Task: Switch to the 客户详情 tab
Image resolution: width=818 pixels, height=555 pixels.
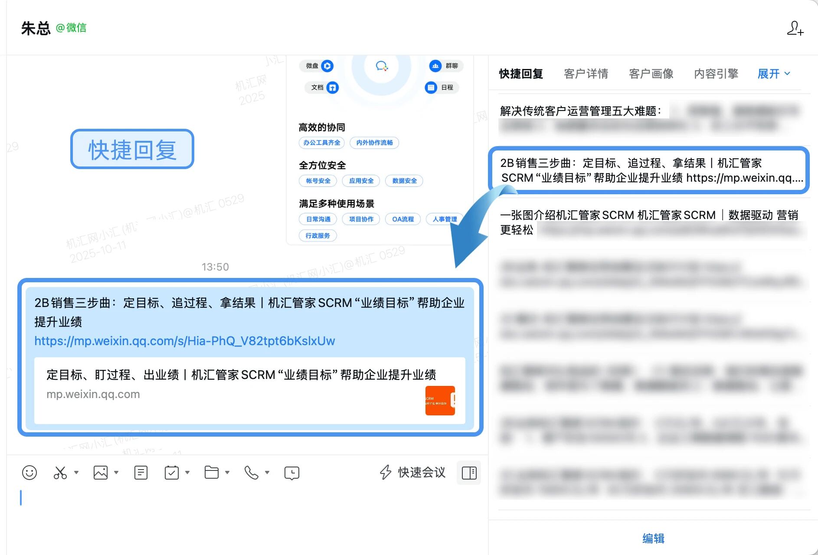Action: coord(586,74)
